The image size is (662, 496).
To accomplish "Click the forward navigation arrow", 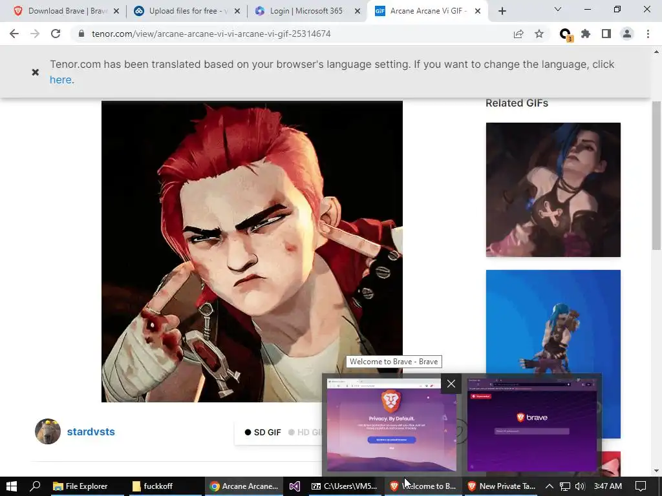I will point(35,34).
